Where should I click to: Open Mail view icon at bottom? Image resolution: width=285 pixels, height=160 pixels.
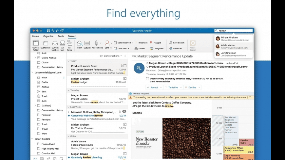pyautogui.click(x=35, y=159)
